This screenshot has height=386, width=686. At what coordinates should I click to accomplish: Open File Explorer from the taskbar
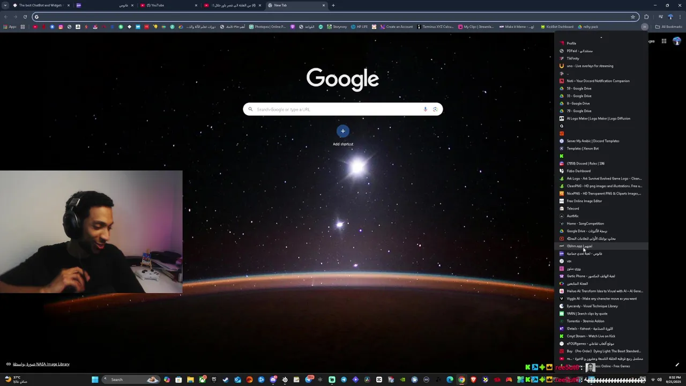point(190,380)
